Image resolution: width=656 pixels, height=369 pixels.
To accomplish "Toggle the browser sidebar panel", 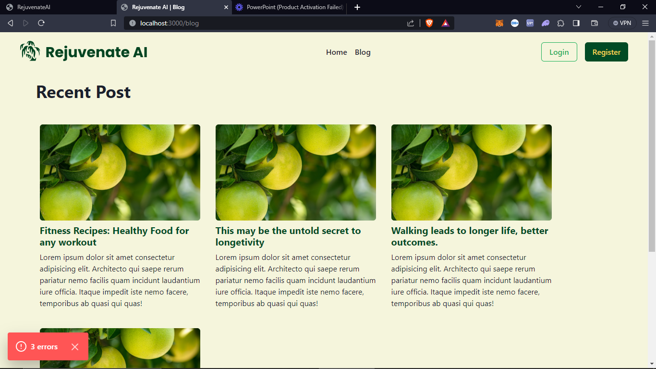I will pos(576,23).
